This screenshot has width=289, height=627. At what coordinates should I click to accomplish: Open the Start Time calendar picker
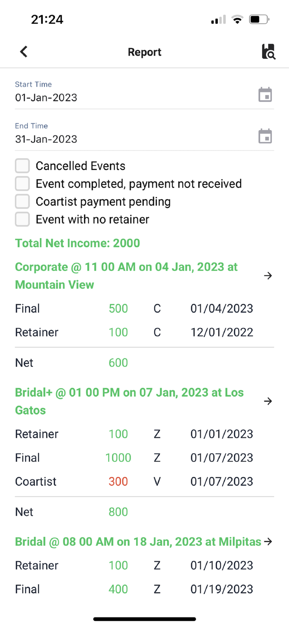(x=265, y=94)
